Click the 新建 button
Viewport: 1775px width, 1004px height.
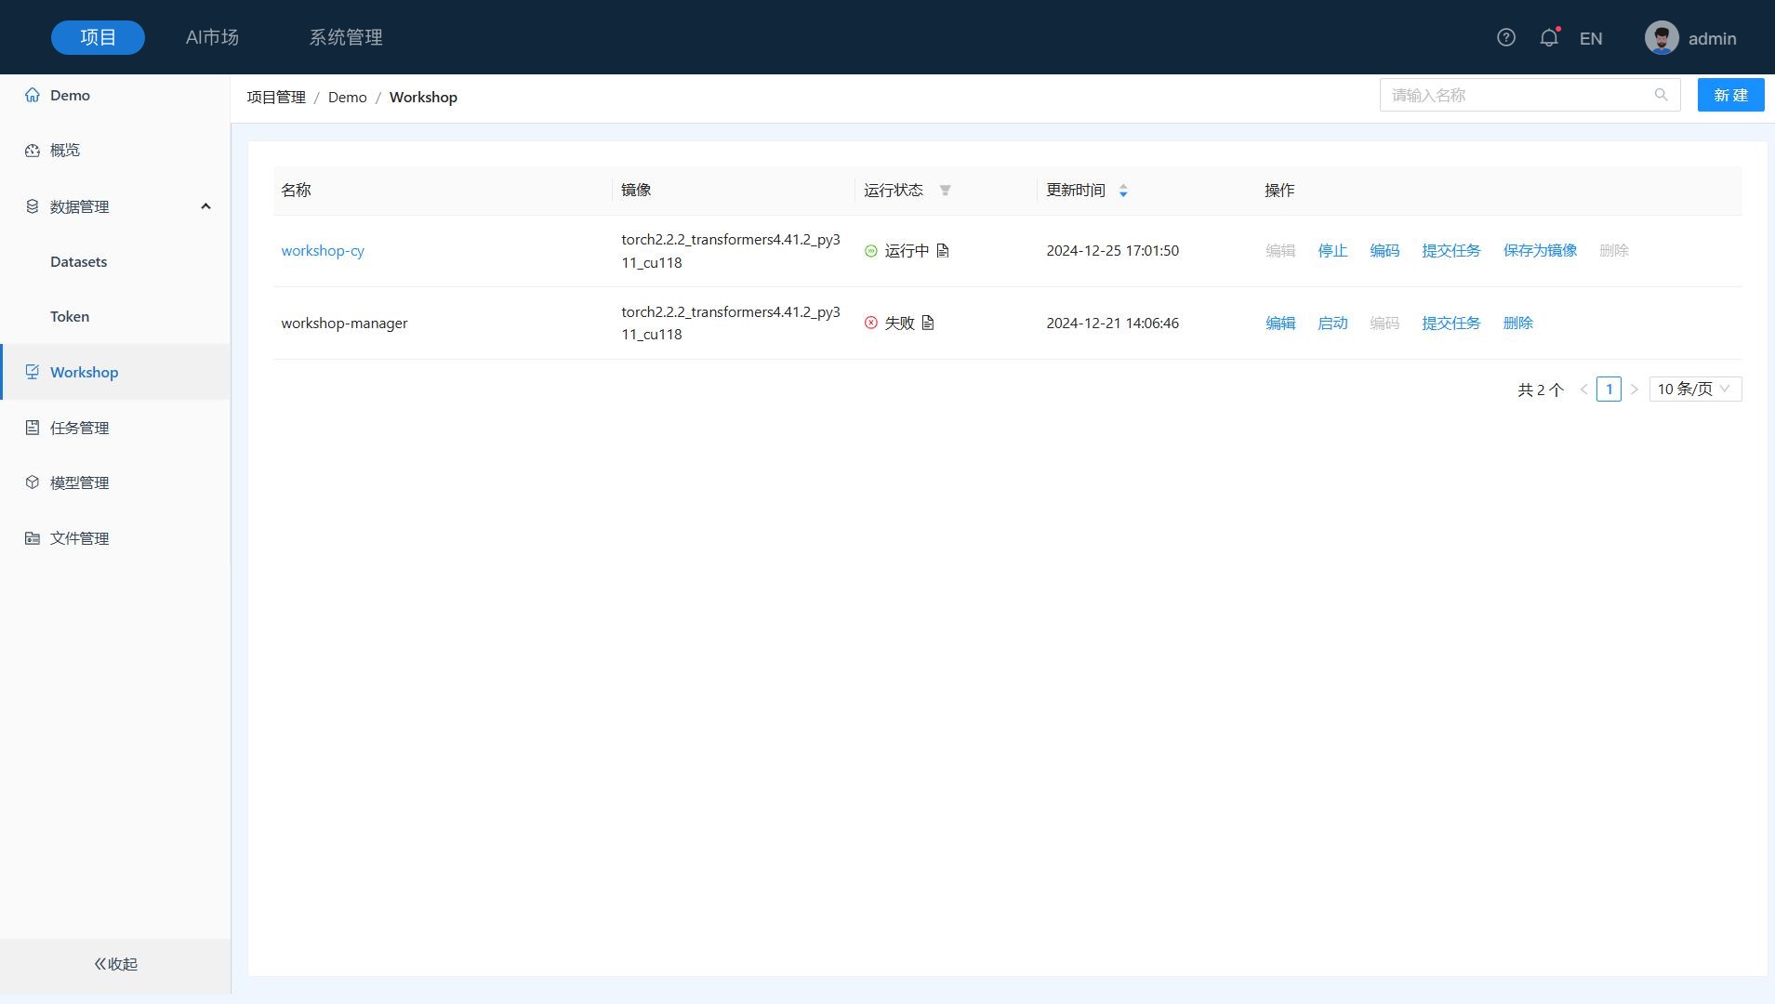point(1729,95)
